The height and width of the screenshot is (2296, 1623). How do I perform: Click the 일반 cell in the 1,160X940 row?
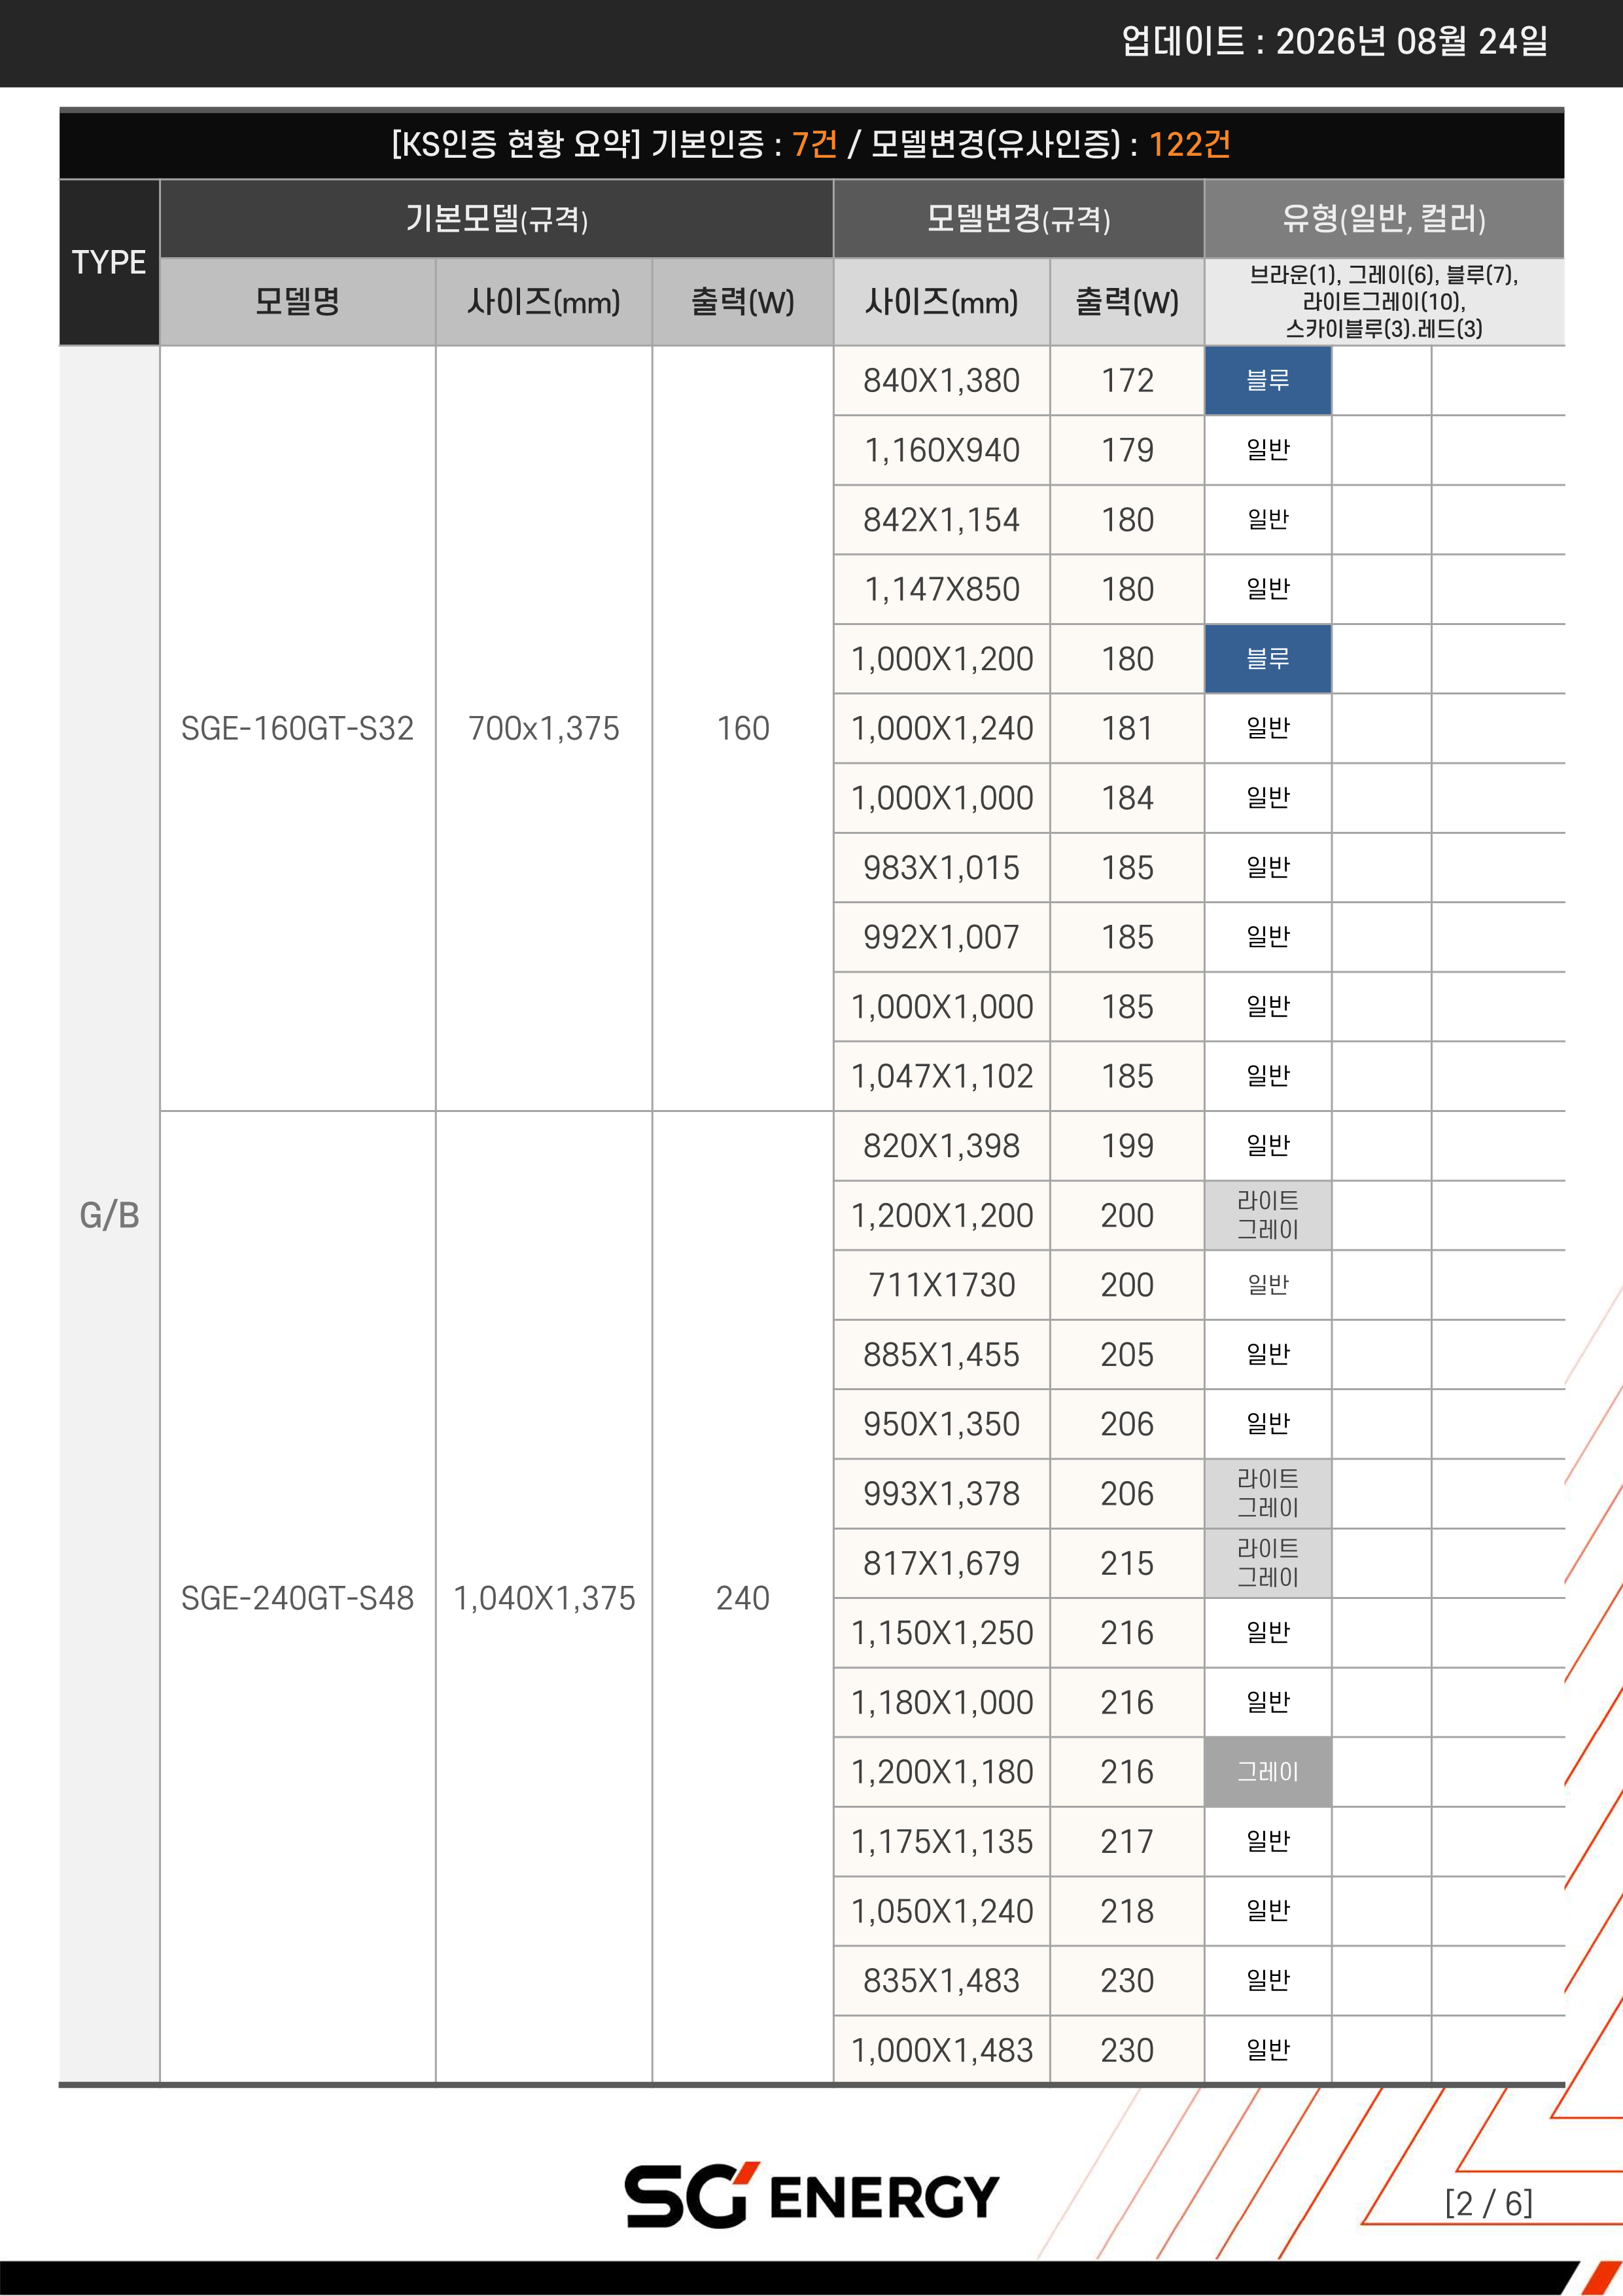(1268, 450)
